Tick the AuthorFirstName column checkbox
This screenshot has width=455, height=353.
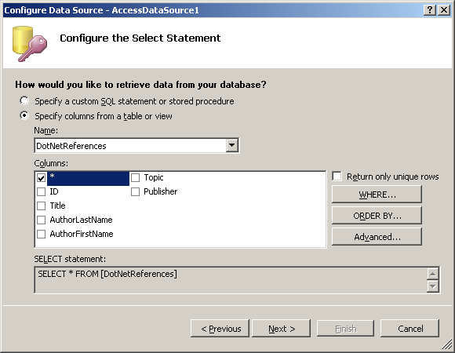[42, 234]
